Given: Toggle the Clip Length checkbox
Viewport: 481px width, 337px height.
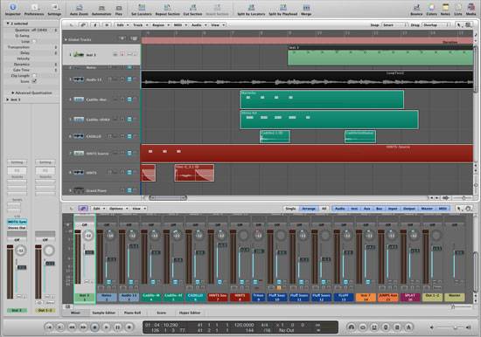Looking at the screenshot, I should 34,75.
